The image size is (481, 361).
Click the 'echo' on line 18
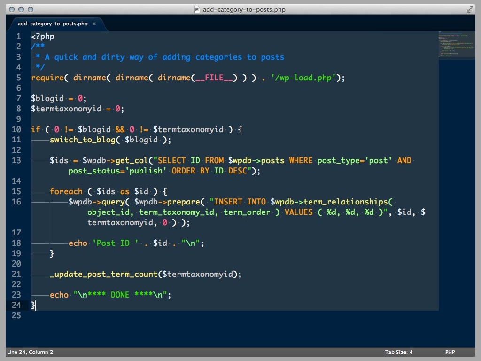tap(78, 243)
